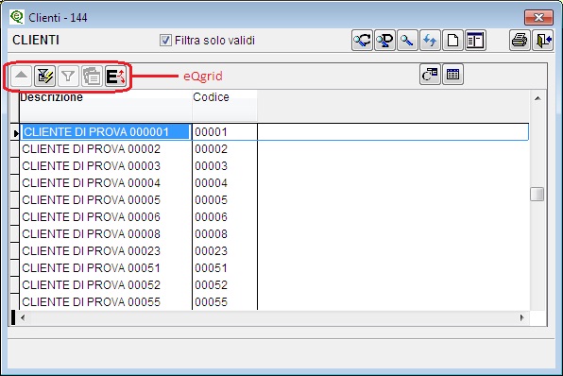Click the Clienti app icon in title bar
The height and width of the screenshot is (376, 563).
point(16,17)
